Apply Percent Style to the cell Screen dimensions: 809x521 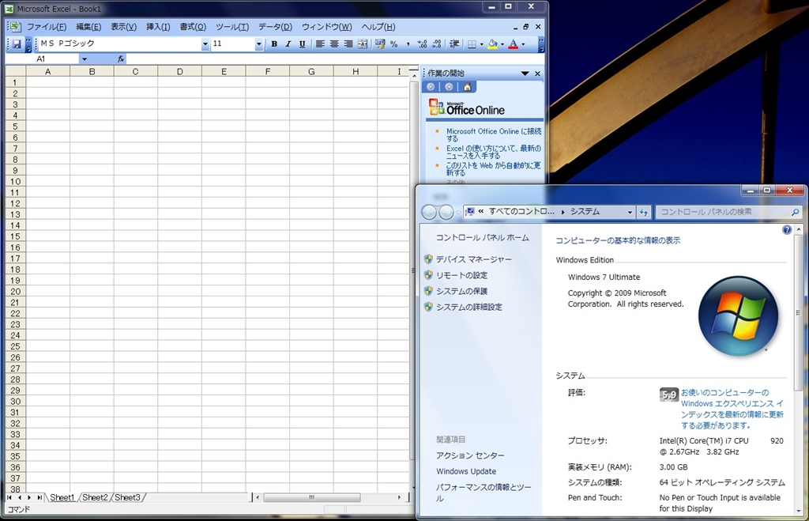(394, 44)
